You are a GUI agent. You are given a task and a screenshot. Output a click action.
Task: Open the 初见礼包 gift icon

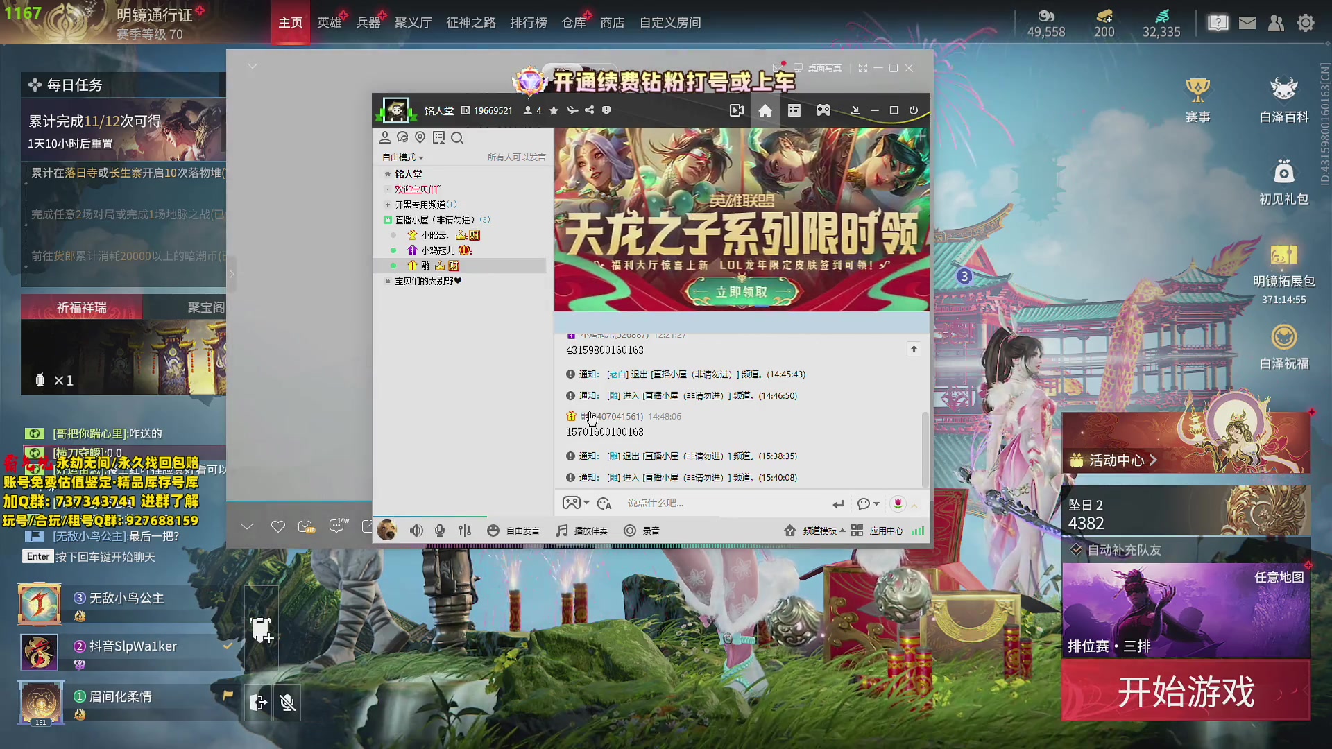point(1284,182)
